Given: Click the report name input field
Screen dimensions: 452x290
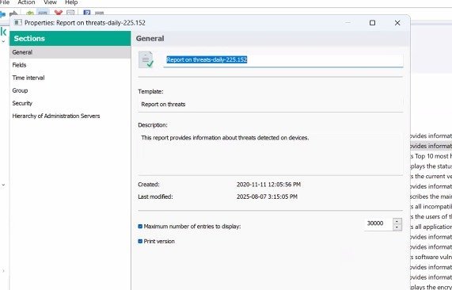Looking at the screenshot, I should coord(283,60).
